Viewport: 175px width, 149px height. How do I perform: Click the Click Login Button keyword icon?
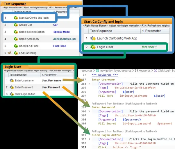click(12, 94)
